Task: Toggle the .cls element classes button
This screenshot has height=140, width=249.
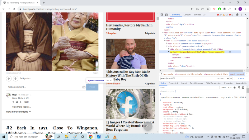Action: point(229,88)
